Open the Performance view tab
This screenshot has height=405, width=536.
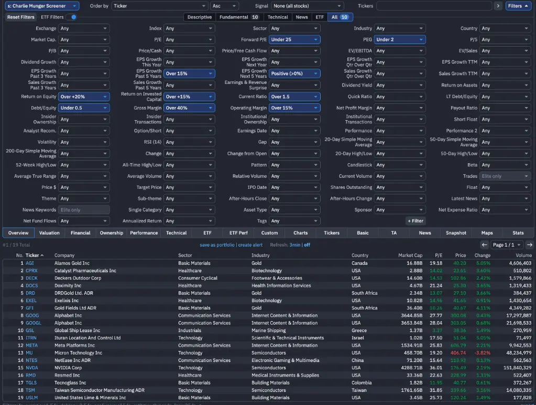pyautogui.click(x=144, y=233)
